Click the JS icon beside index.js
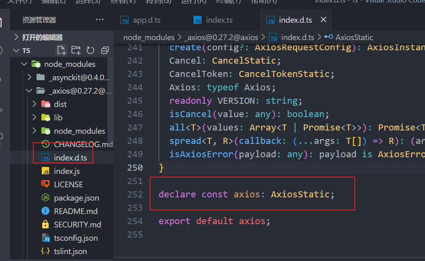Image resolution: width=425 pixels, height=261 pixels. [x=45, y=171]
